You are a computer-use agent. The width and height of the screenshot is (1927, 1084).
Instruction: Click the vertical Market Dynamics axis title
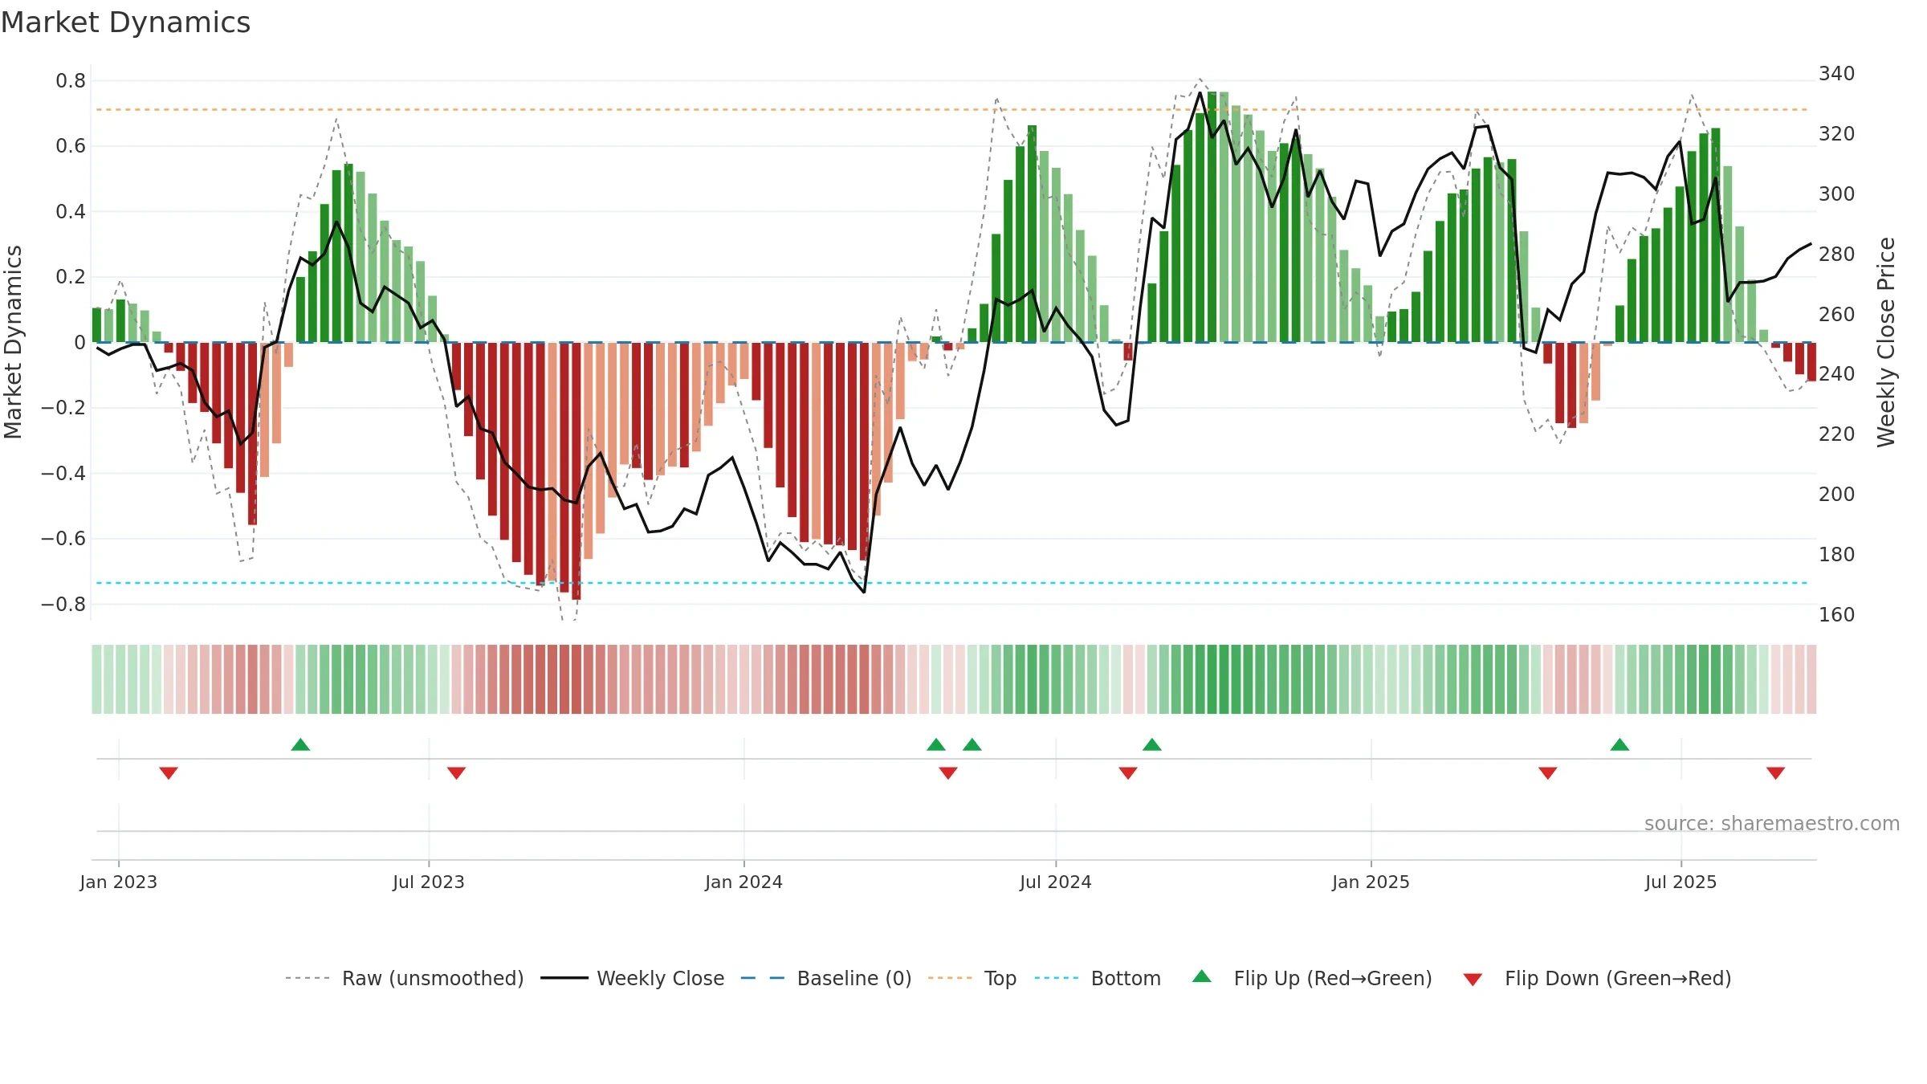click(13, 342)
